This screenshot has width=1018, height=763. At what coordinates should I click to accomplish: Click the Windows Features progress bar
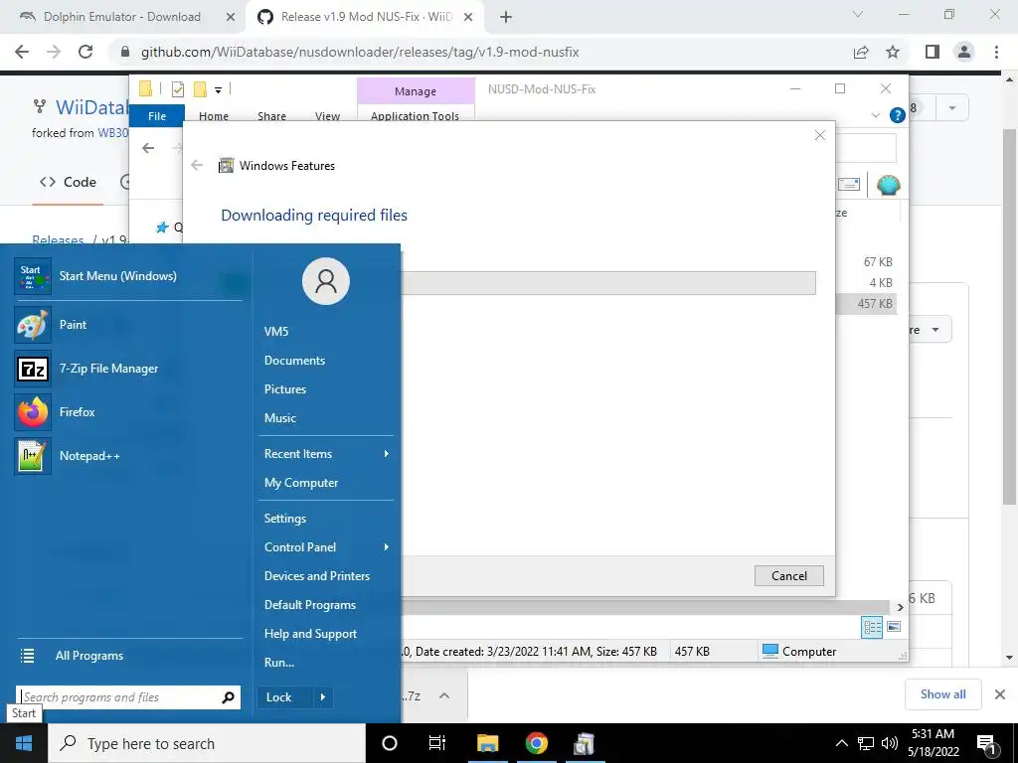[608, 283]
